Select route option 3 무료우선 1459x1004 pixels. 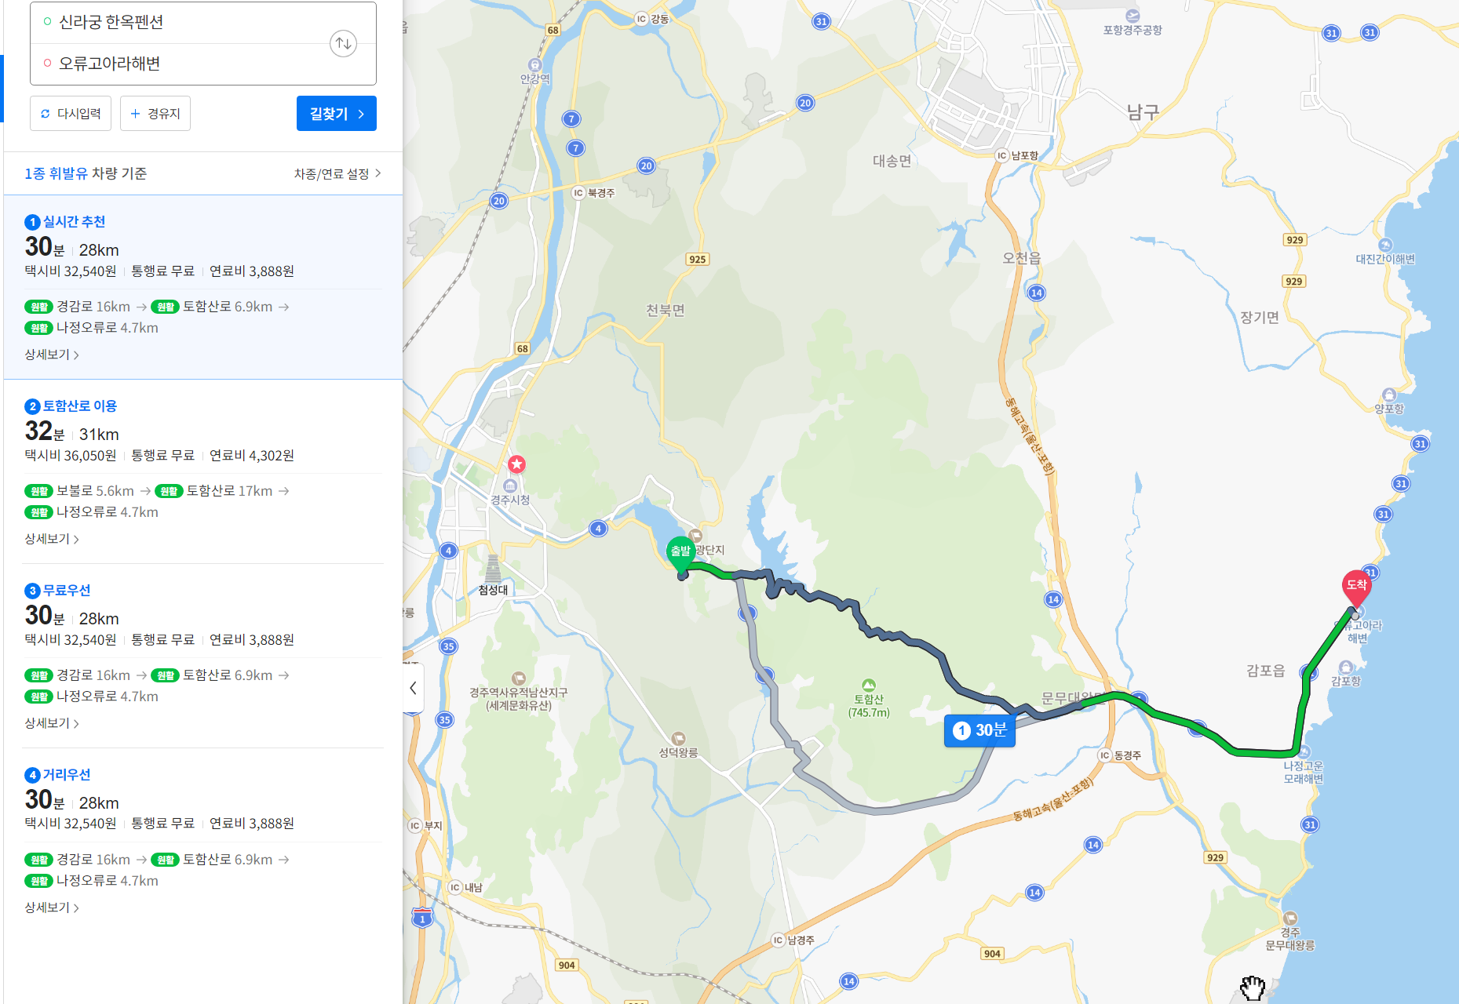[x=203, y=656]
